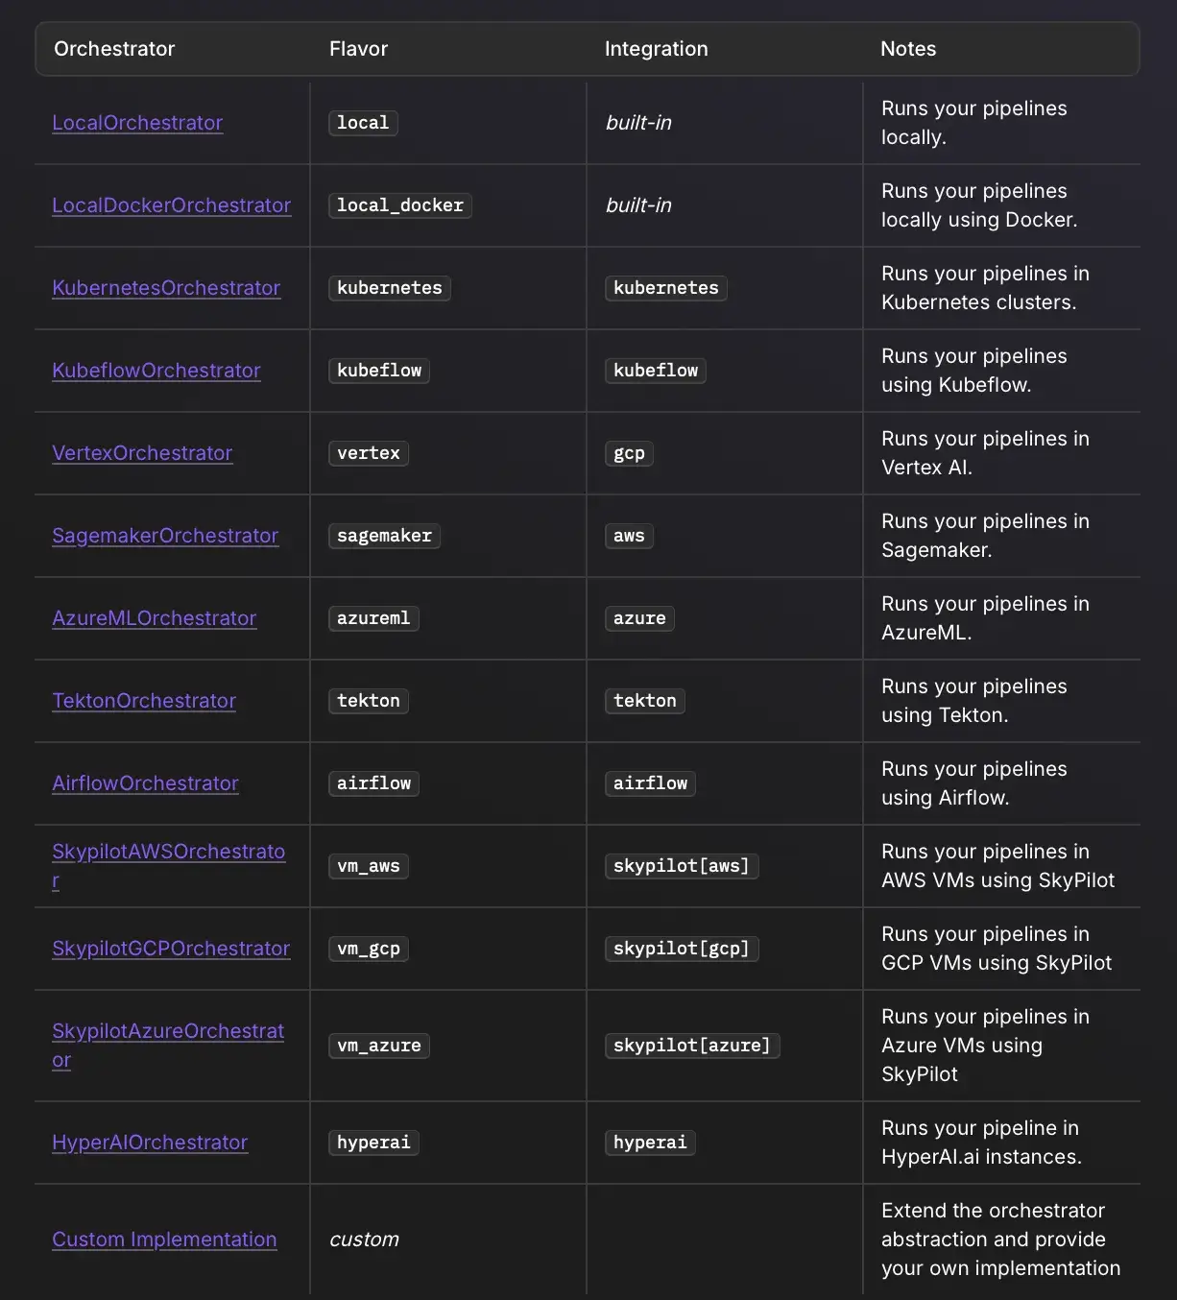Open the LocalDockerOrchestrator link
This screenshot has width=1177, height=1300.
coord(171,205)
